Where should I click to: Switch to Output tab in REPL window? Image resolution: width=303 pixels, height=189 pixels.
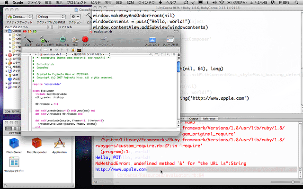coord(194,119)
